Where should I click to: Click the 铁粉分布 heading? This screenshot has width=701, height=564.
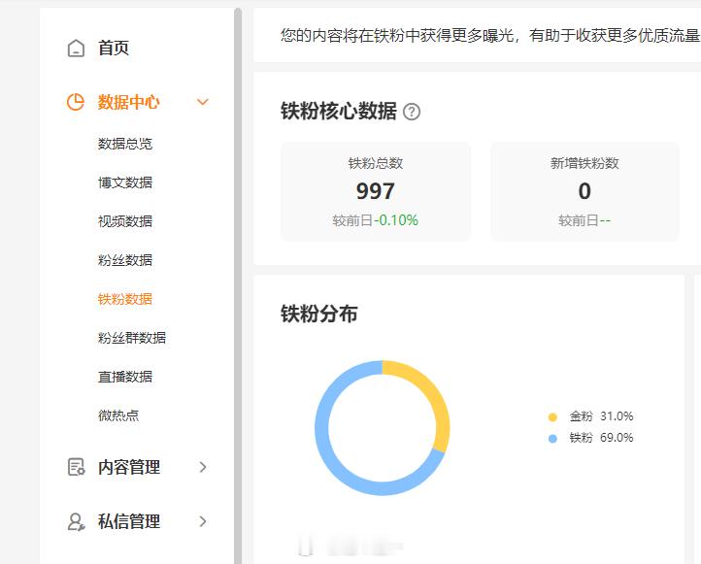pyautogui.click(x=319, y=314)
